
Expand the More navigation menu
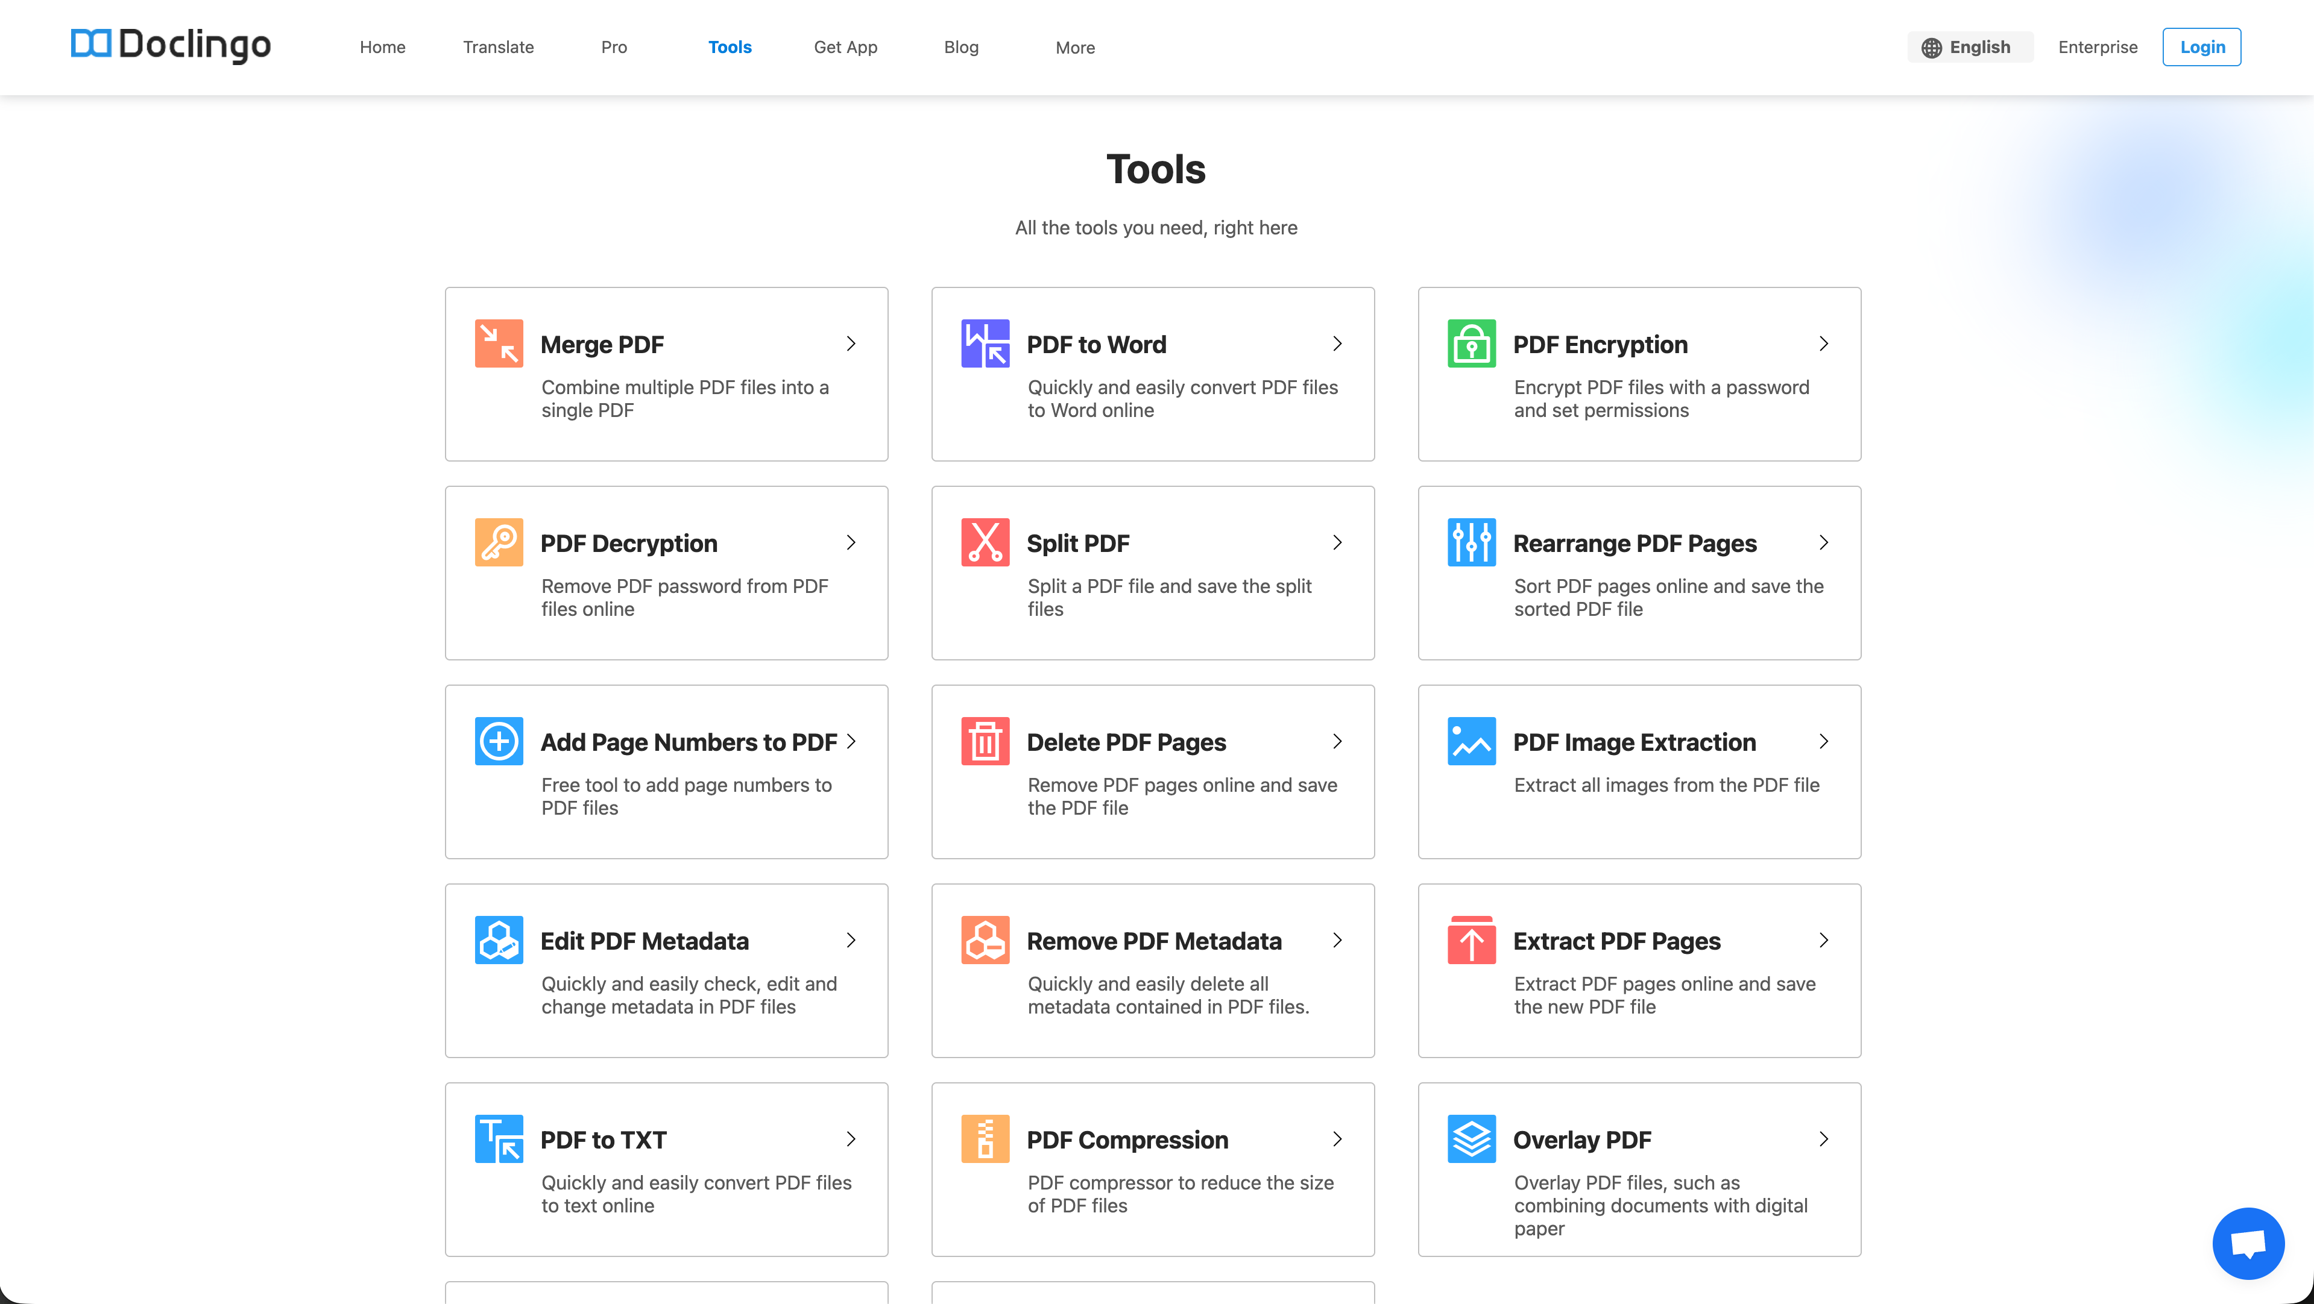click(1074, 48)
